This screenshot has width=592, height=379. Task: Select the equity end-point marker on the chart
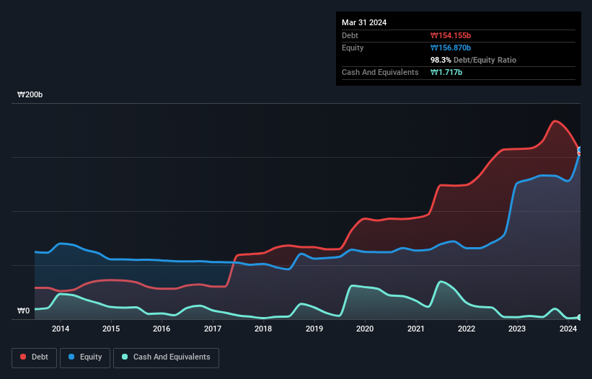pyautogui.click(x=580, y=150)
